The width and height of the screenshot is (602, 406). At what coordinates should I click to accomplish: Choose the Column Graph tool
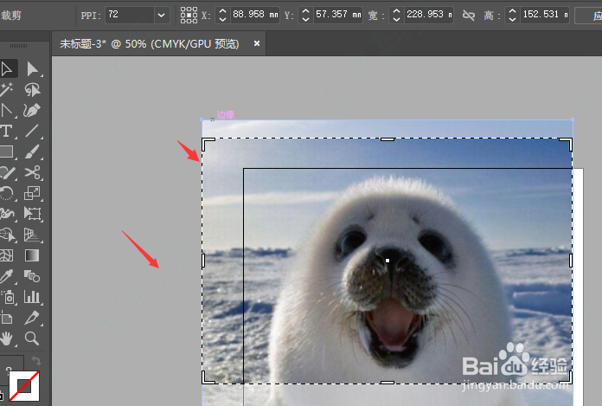click(32, 297)
